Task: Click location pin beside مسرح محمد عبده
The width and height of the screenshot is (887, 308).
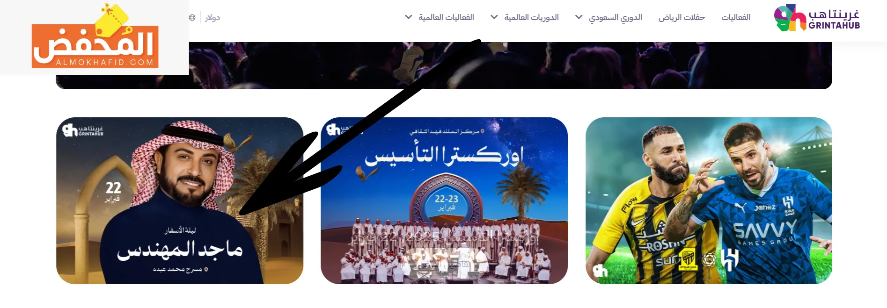Action: pos(206,270)
